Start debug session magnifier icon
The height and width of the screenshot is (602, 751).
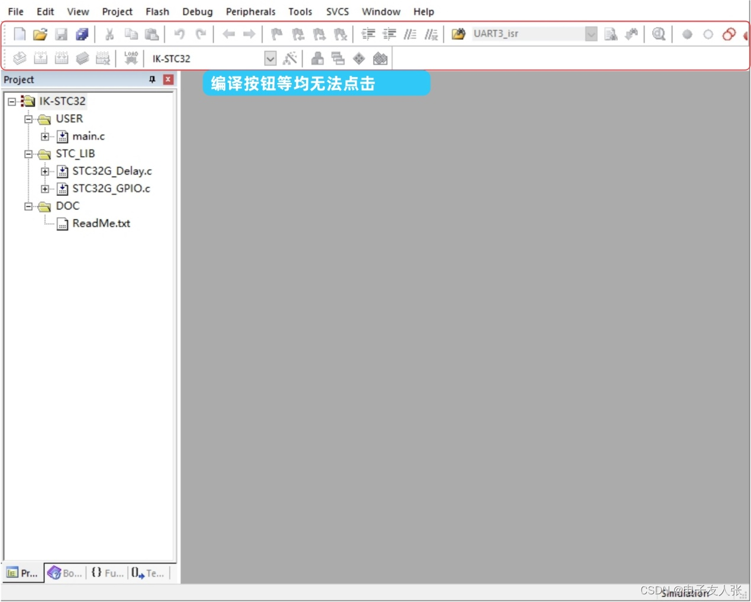coord(659,34)
